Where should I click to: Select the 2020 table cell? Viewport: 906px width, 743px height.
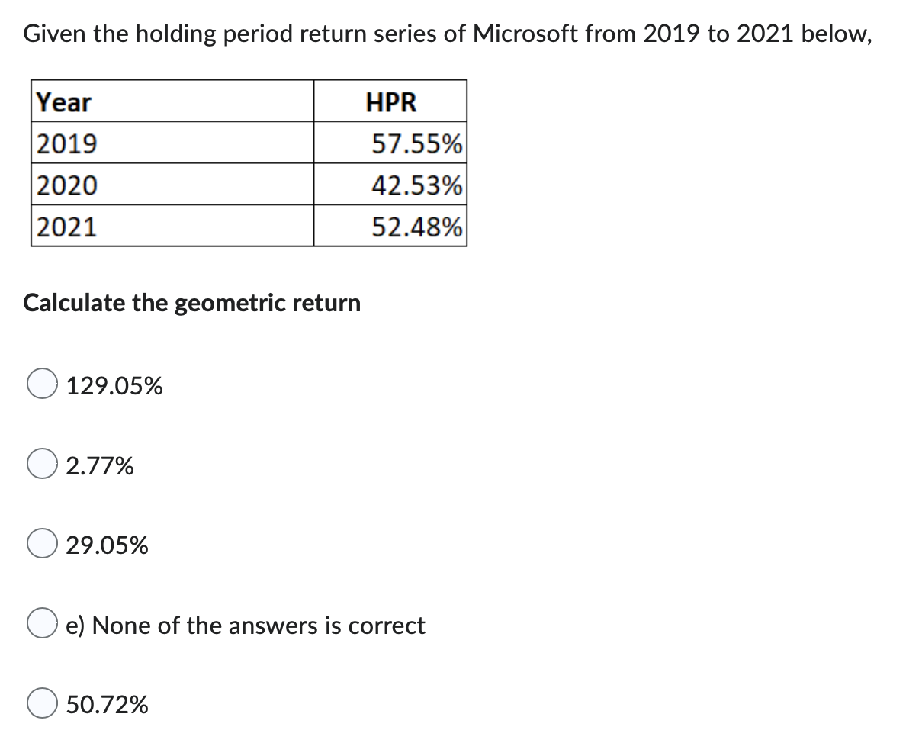coord(65,185)
